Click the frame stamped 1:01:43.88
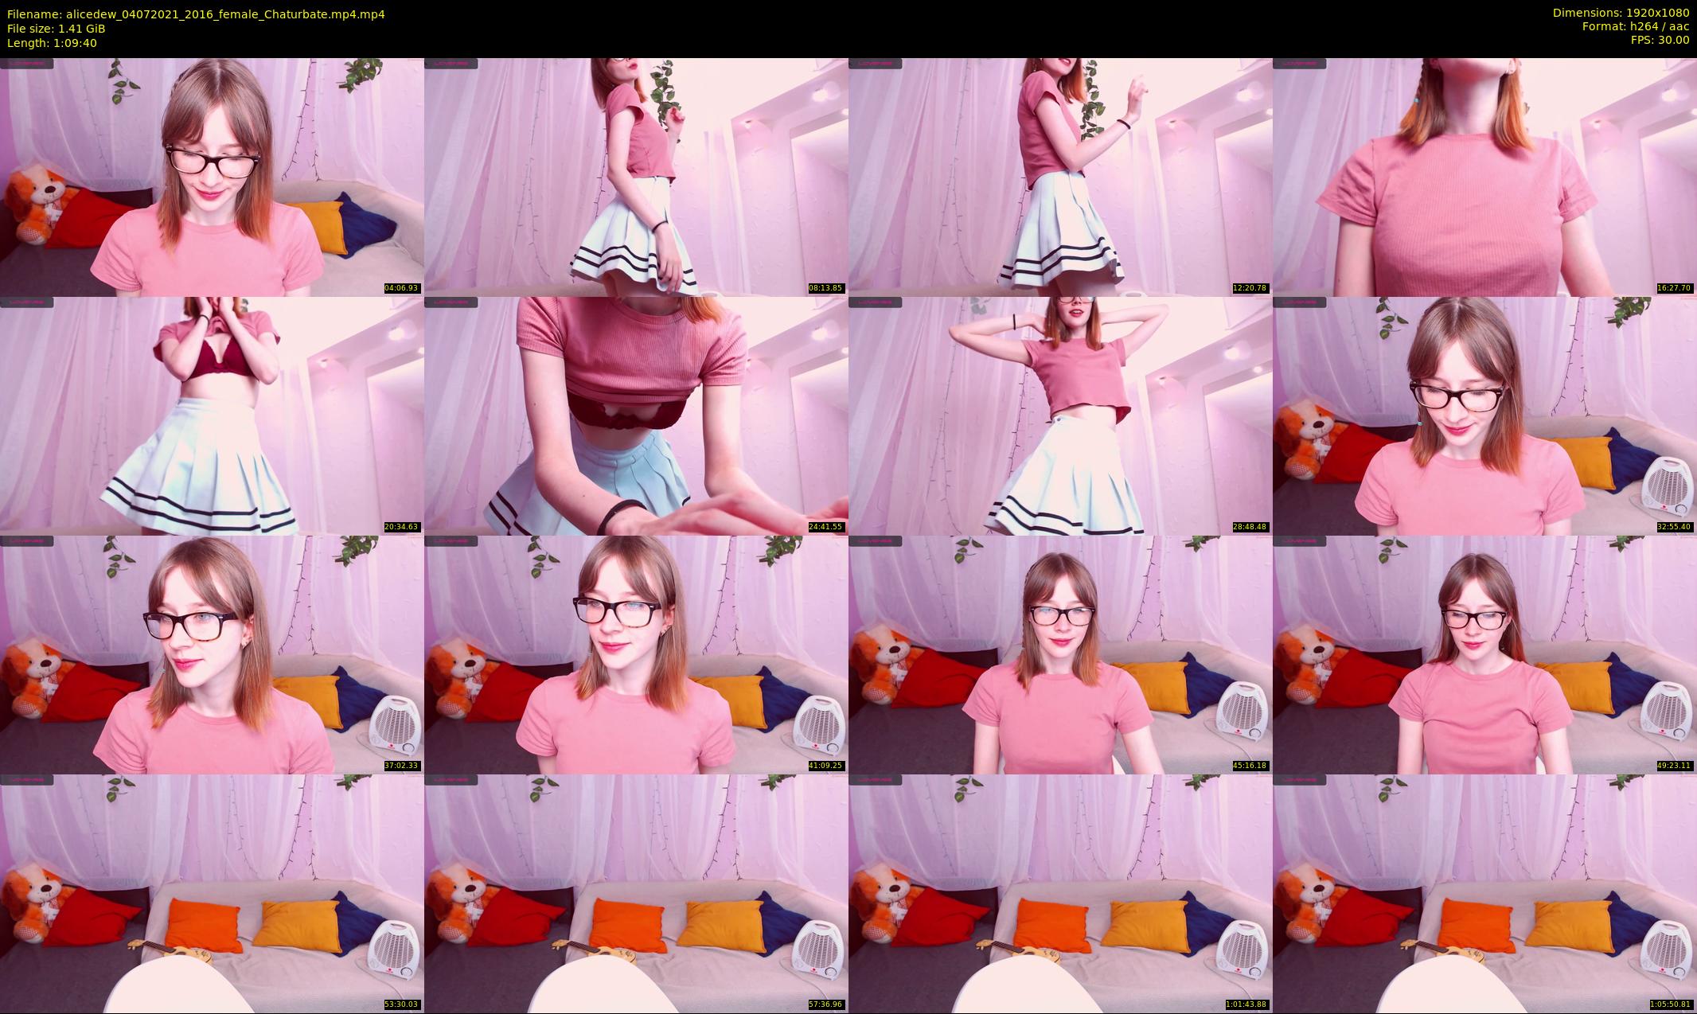Screen dimensions: 1697x1014 point(1060,893)
